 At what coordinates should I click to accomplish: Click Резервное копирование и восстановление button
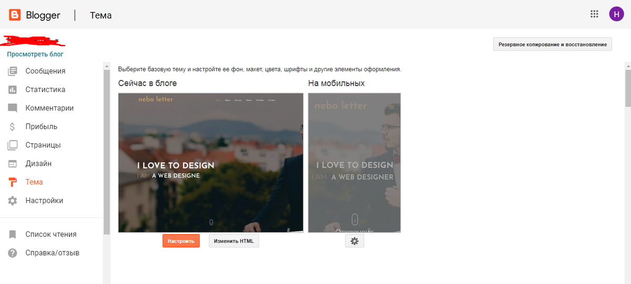click(553, 45)
